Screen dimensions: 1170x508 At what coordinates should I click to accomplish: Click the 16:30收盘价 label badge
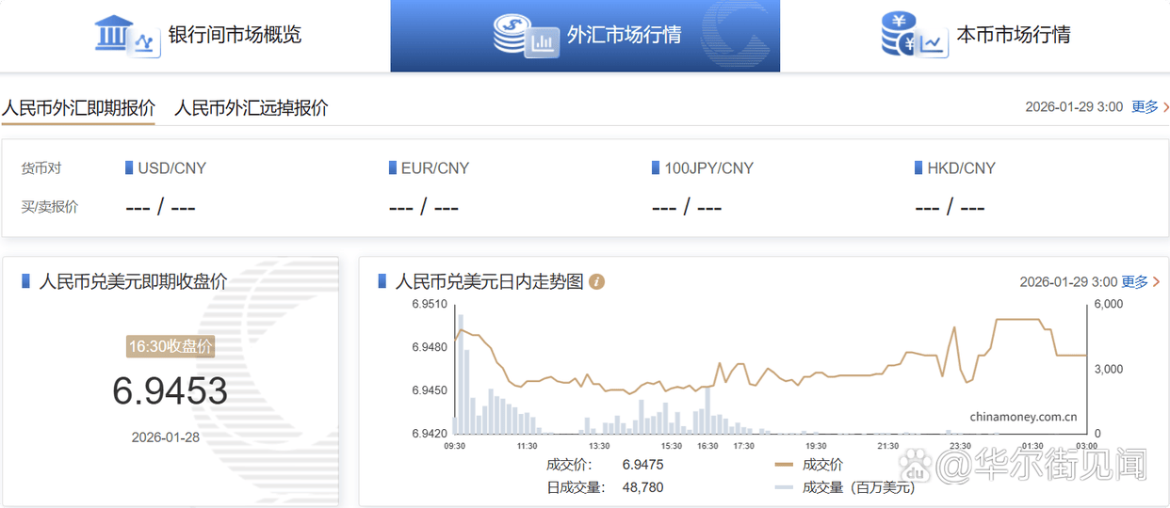171,346
